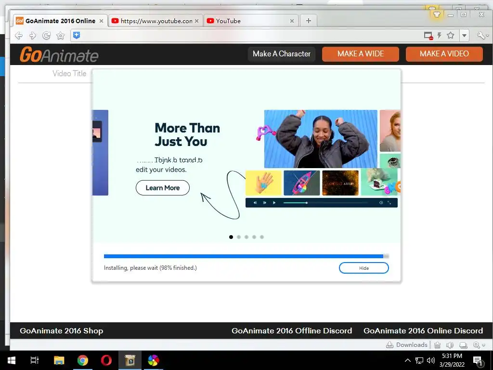
Task: Click the yellow waving hand thumbnail
Action: [x=263, y=183]
